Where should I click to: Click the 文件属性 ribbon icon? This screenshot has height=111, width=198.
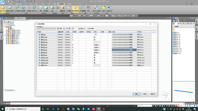[x=69, y=9]
